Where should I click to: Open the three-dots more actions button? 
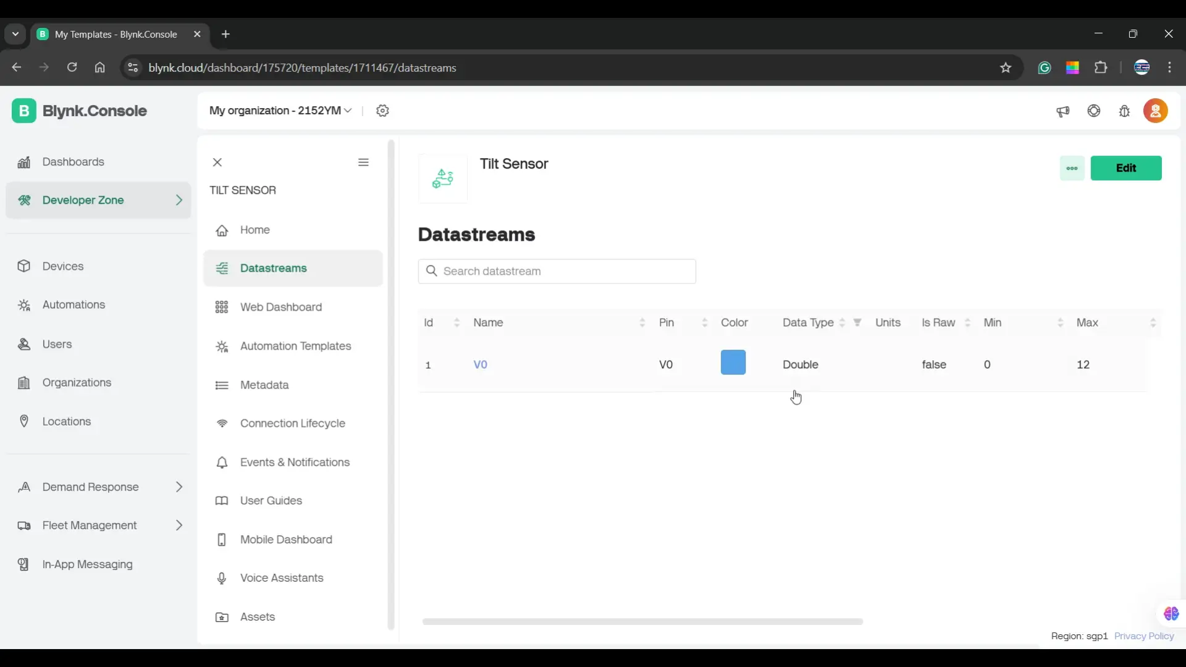pyautogui.click(x=1072, y=168)
